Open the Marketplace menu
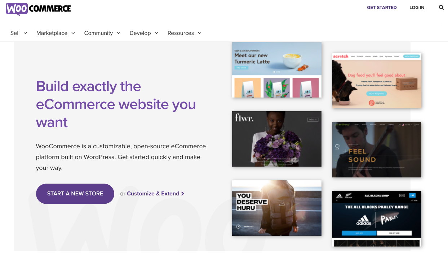Screen dimensions: 448x262 [52, 33]
